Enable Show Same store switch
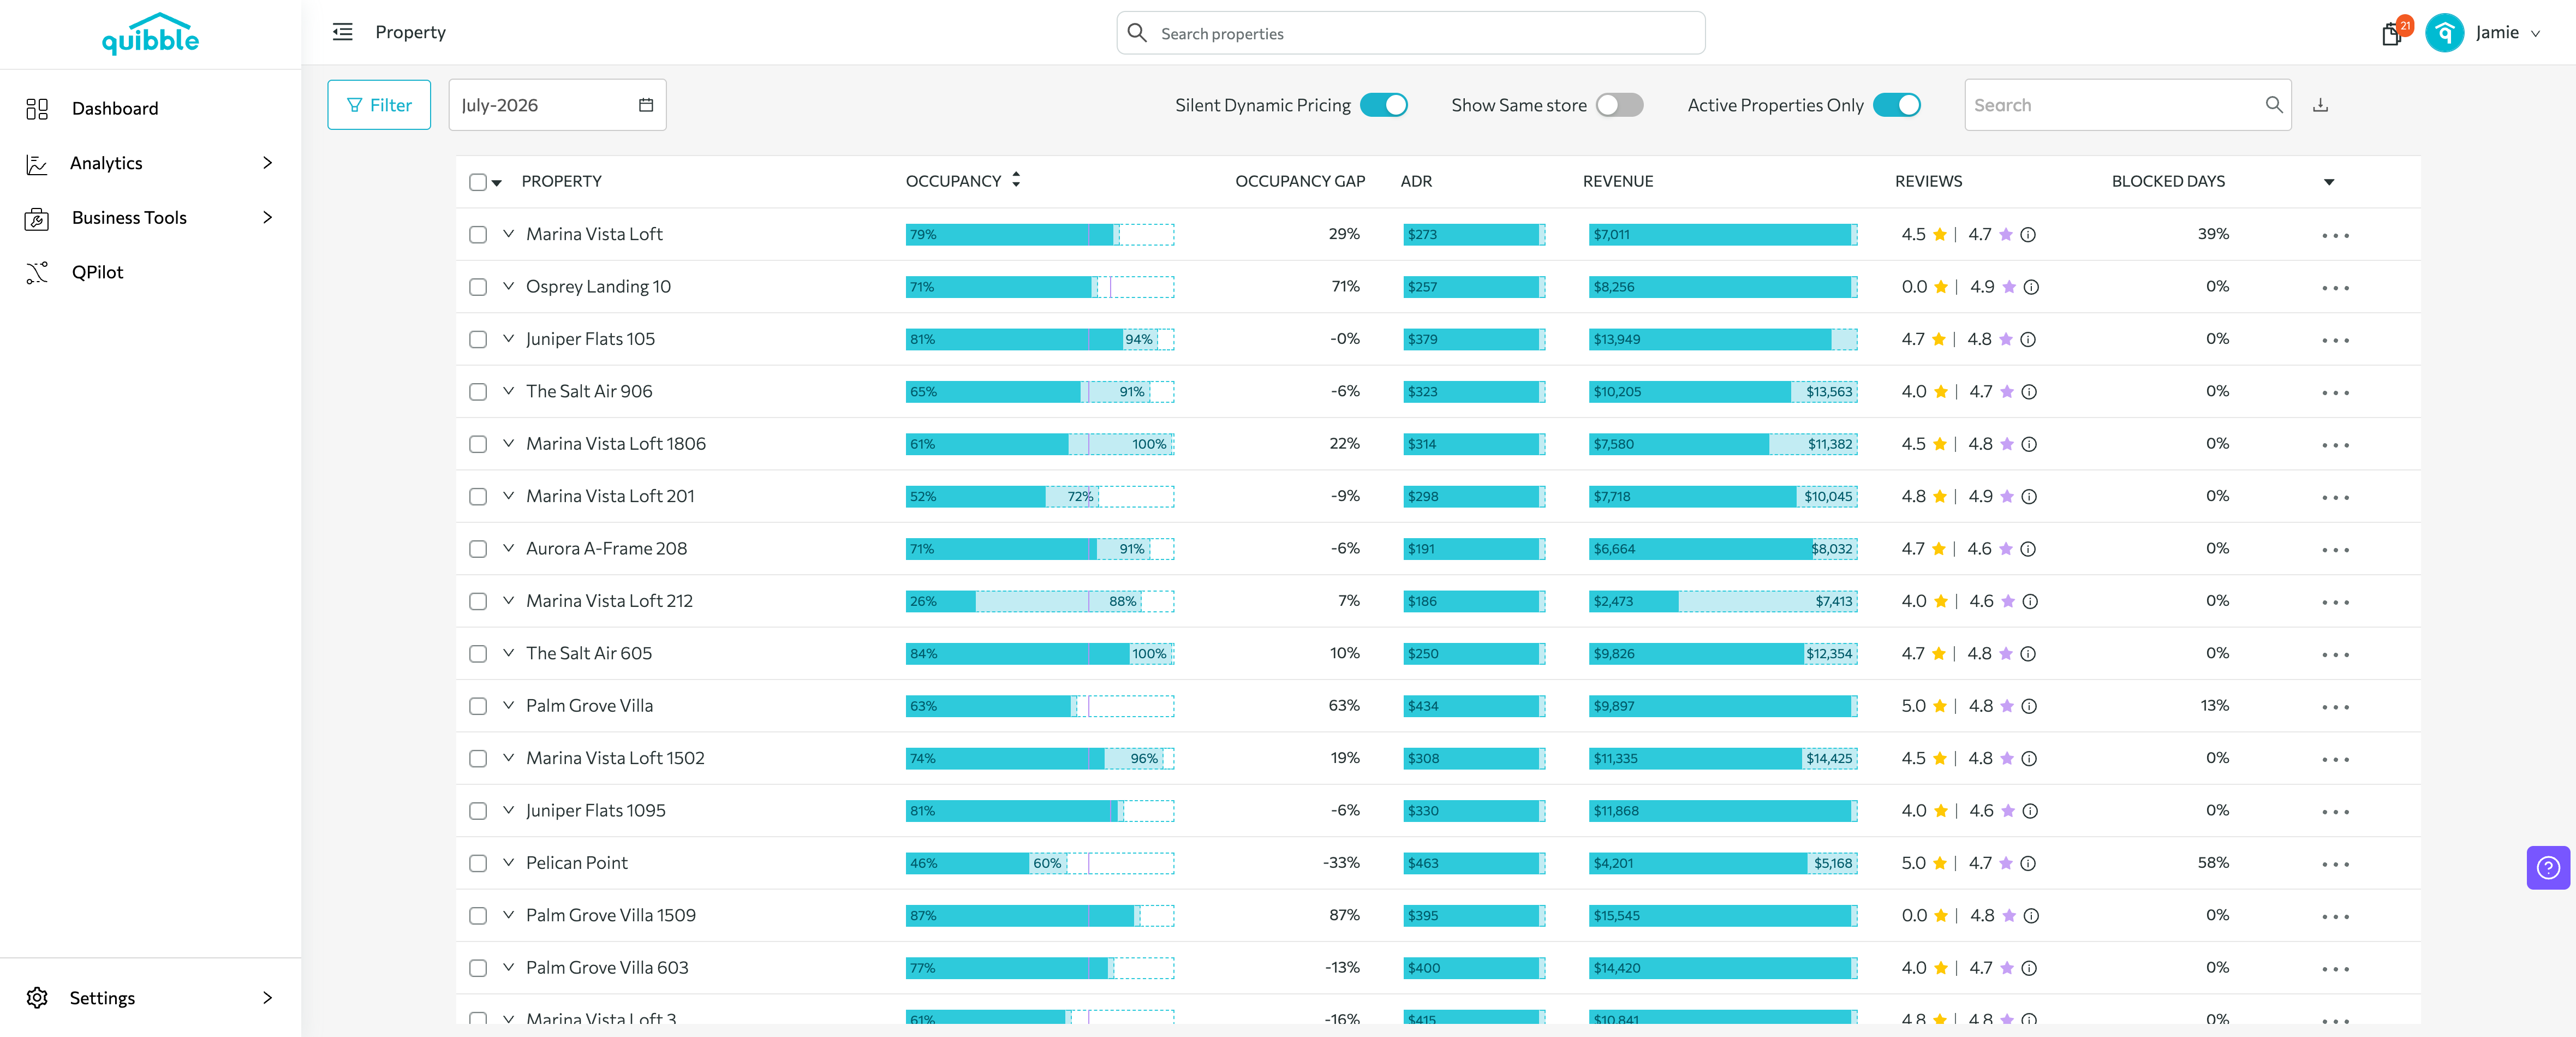This screenshot has width=2576, height=1037. [x=1619, y=105]
